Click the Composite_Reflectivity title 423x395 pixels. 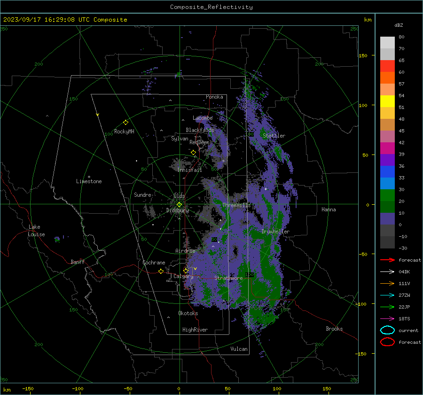211,7
